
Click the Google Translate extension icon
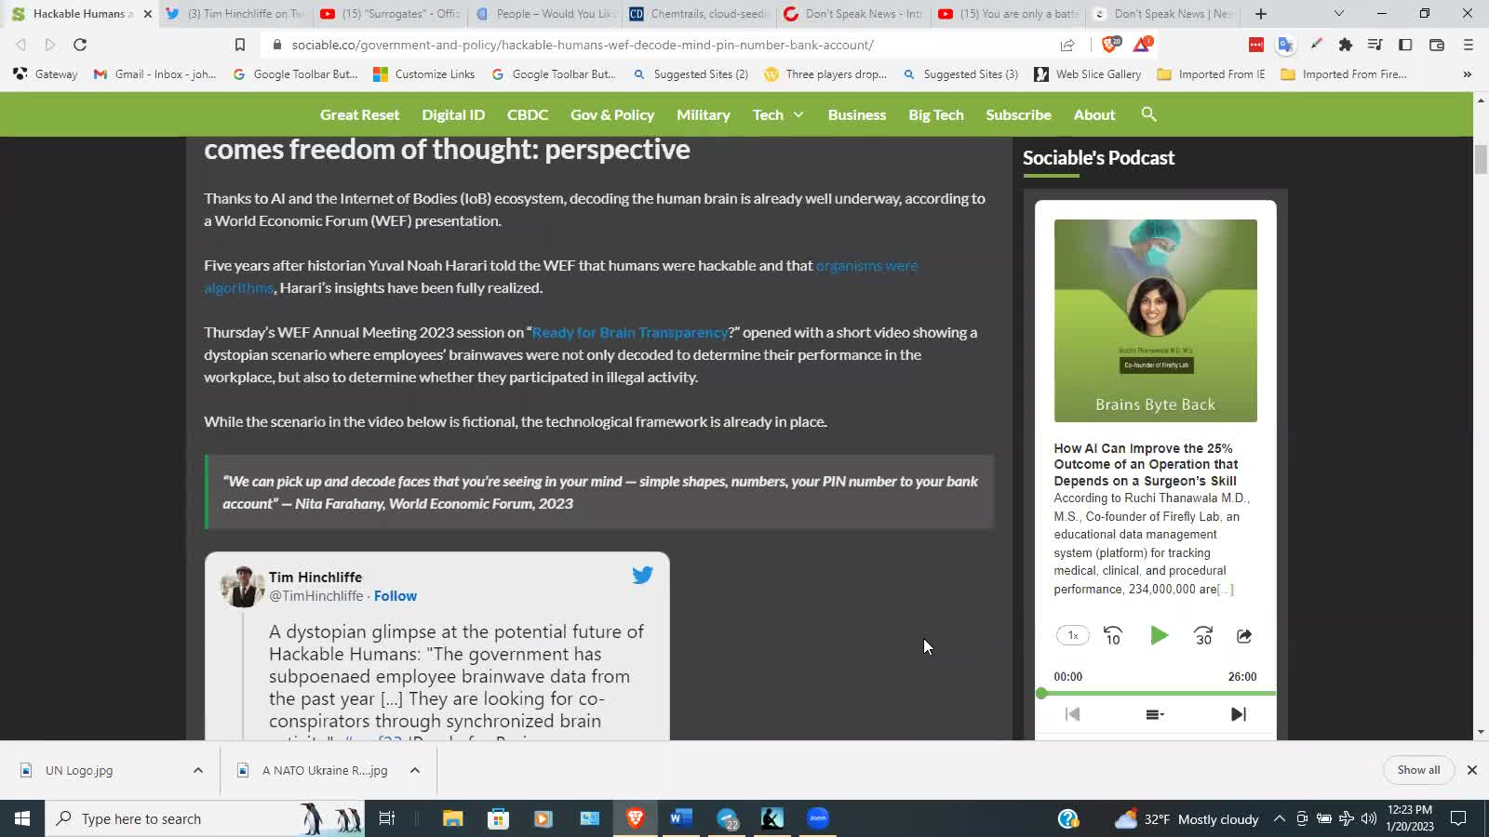pyautogui.click(x=1285, y=45)
